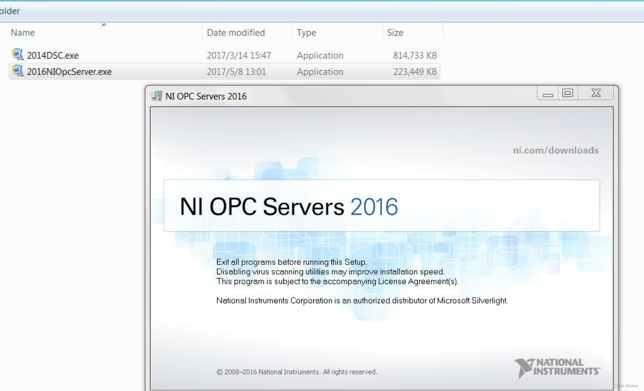Click the size value 223,449 KB
The image size is (644, 391).
[x=415, y=72]
